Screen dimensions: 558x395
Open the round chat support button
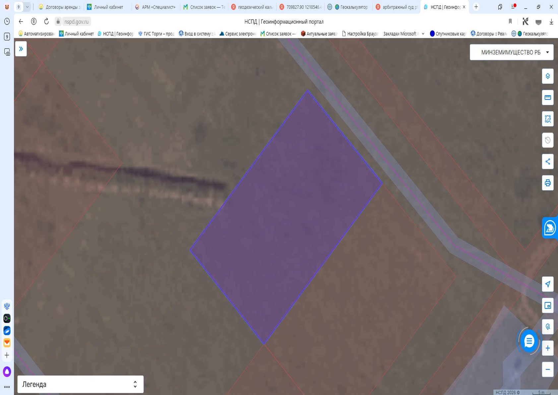(x=529, y=341)
